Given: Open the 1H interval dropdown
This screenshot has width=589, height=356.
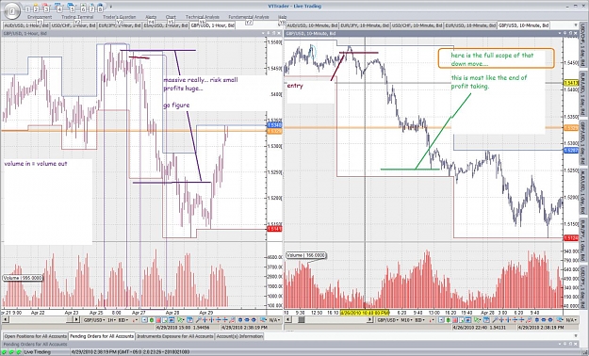Looking at the screenshot, I should 112,320.
